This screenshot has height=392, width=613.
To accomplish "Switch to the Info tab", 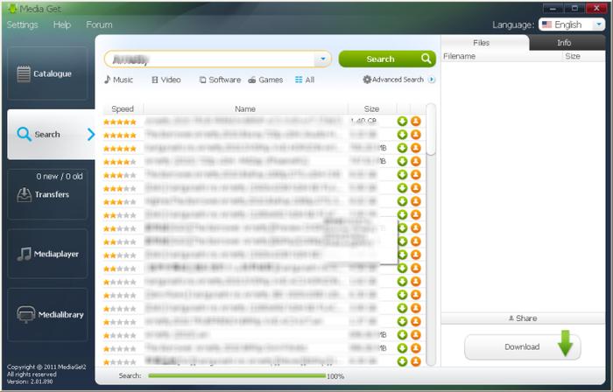I will click(564, 42).
